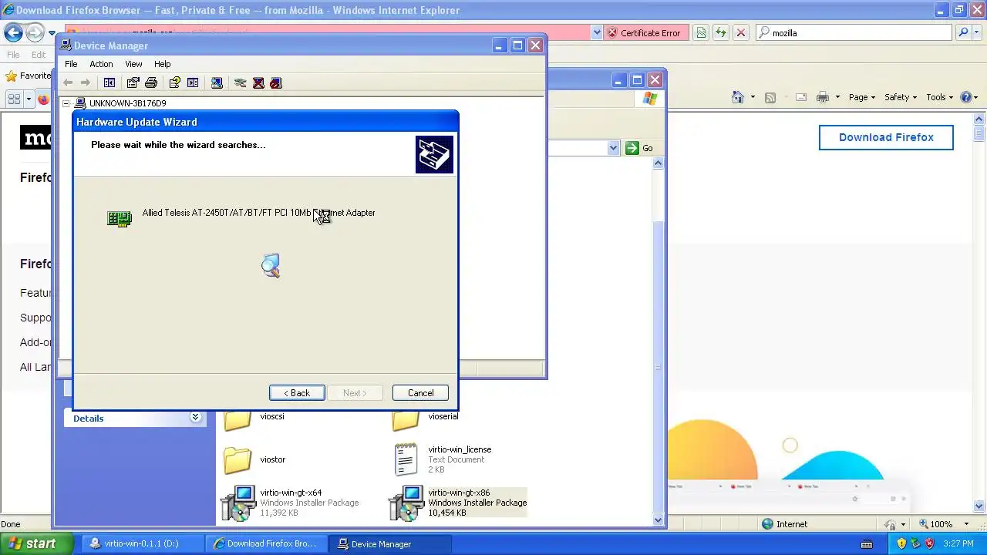Select the virtio-win-gt-x64 installer package
987x555 pixels.
point(290,503)
